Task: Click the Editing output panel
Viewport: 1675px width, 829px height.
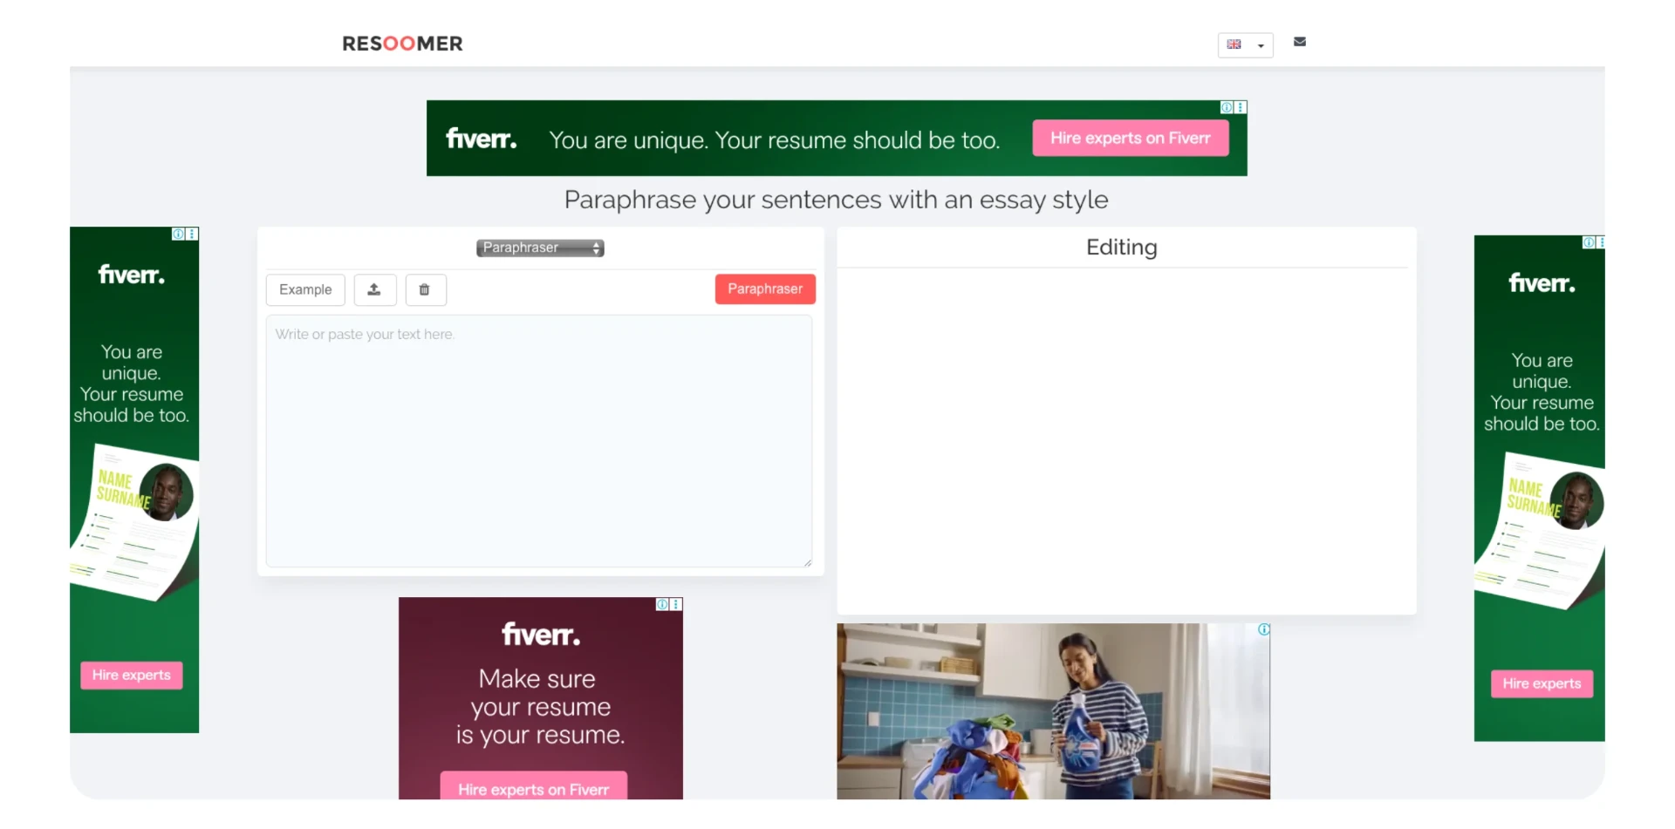Action: (1126, 421)
